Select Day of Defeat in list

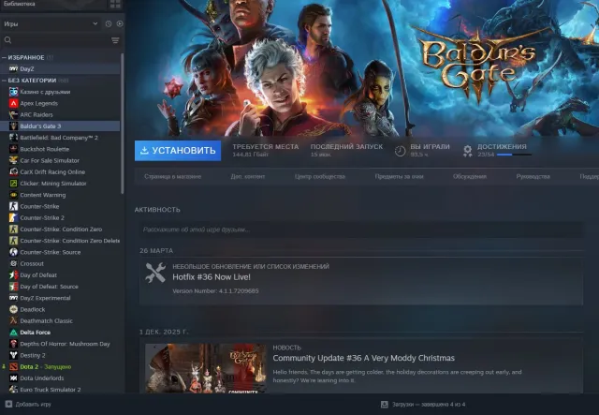coord(60,275)
